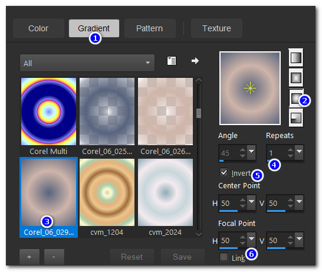The height and width of the screenshot is (272, 322).
Task: Click the yellow center point crosshair
Action: pyautogui.click(x=250, y=88)
